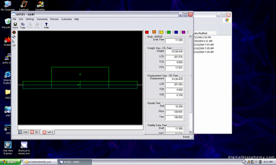Close the GL-1 tab with its red X
The width and height of the screenshot is (276, 165).
click(32, 132)
